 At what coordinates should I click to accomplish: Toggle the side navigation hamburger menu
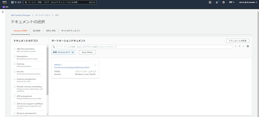pyautogui.click(x=3, y=12)
